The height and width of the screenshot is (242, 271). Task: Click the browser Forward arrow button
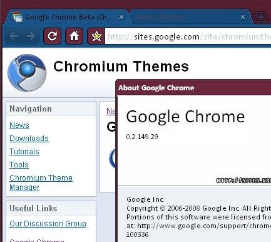[x=31, y=36]
